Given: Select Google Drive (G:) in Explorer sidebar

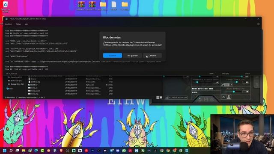Looking at the screenshot, I should point(15,84).
